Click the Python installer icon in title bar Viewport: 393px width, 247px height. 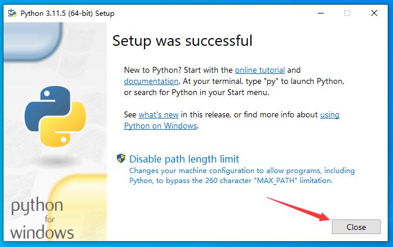pos(10,13)
